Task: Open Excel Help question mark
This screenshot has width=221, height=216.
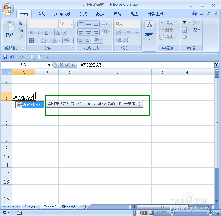Action: tap(194, 14)
